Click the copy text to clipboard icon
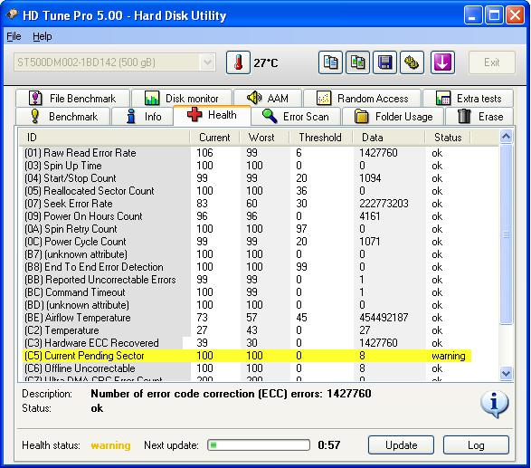The image size is (531, 468). click(x=330, y=62)
